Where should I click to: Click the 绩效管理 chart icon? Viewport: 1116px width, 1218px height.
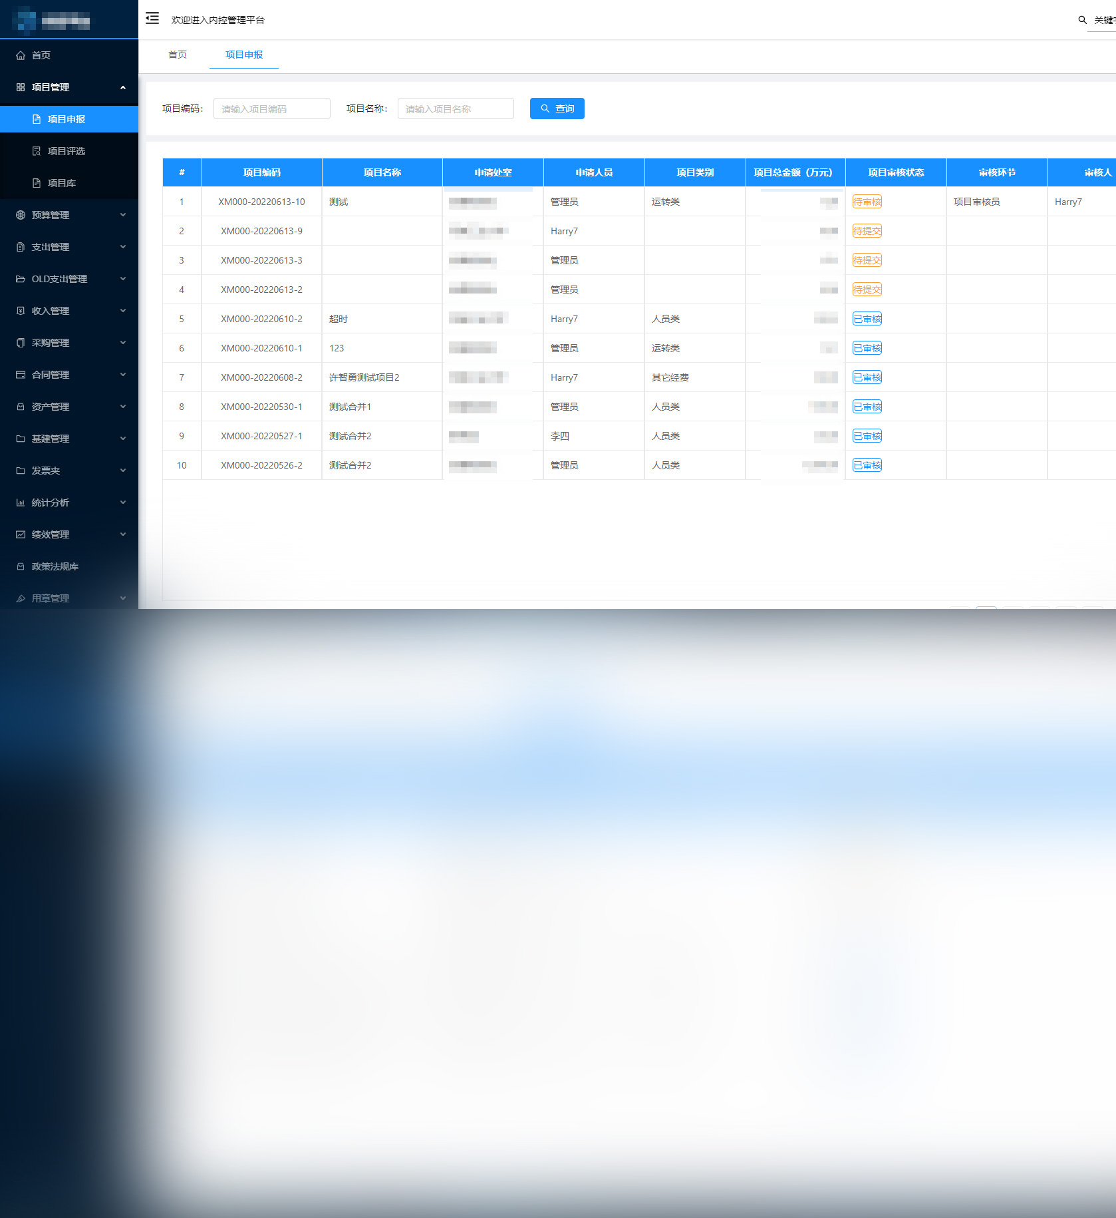click(21, 534)
